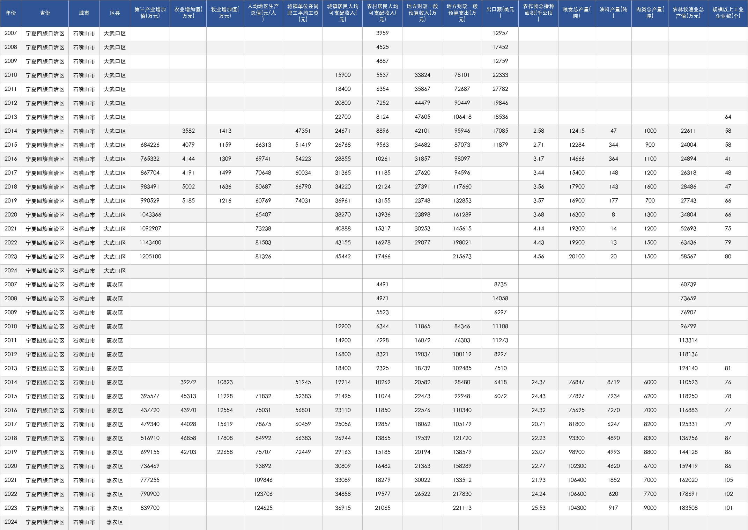Image resolution: width=748 pixels, height=530 pixels.
Task: Click the 年份 column header
Action: pos(11,13)
